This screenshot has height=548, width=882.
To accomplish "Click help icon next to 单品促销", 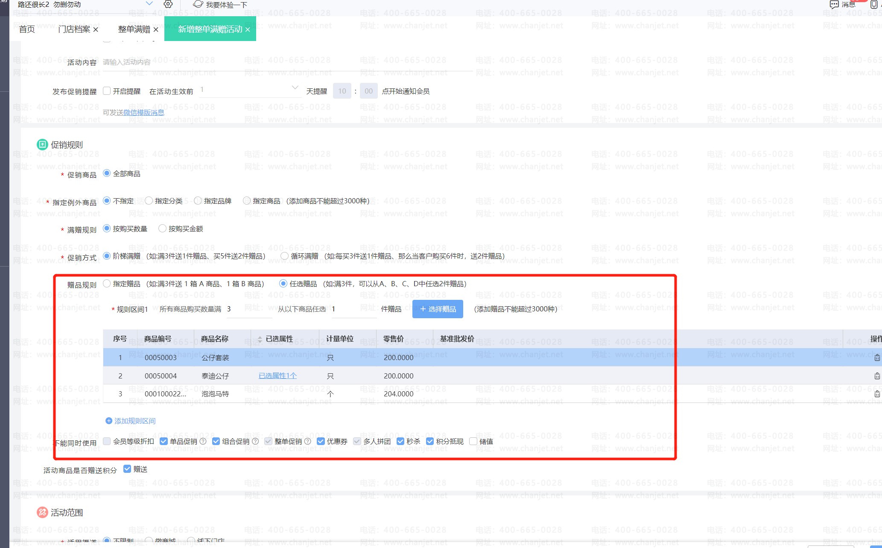I will 203,441.
